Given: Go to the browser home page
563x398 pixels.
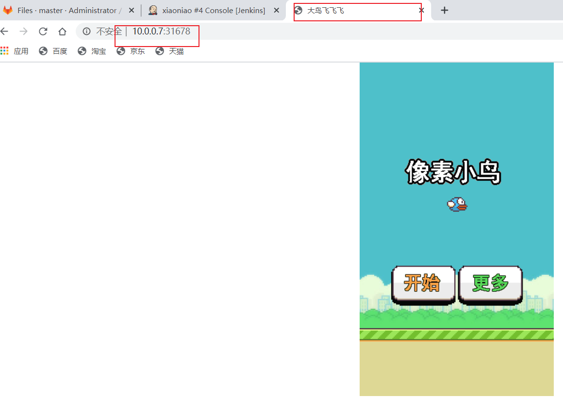Looking at the screenshot, I should pos(62,32).
